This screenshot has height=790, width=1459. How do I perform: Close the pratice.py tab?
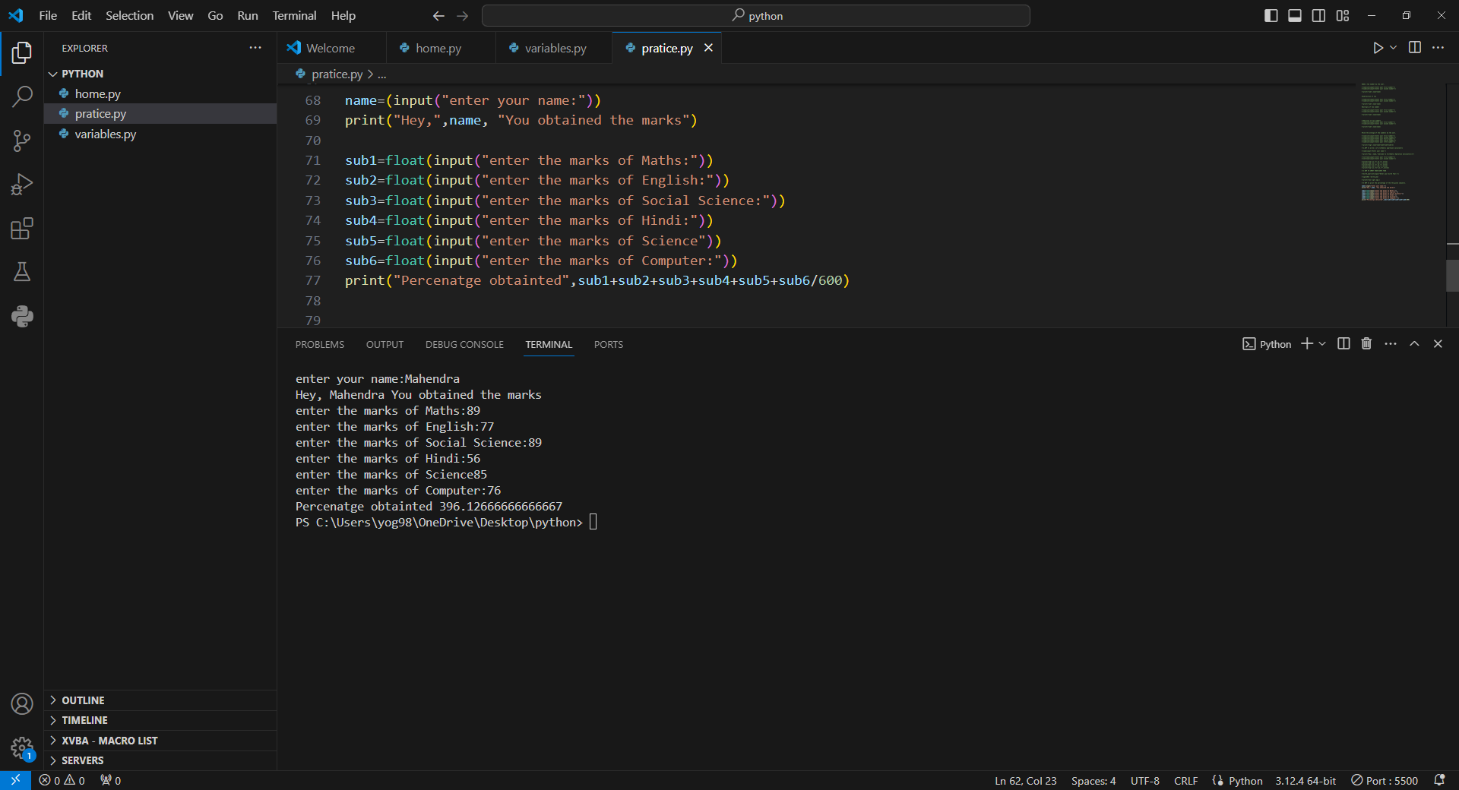708,48
